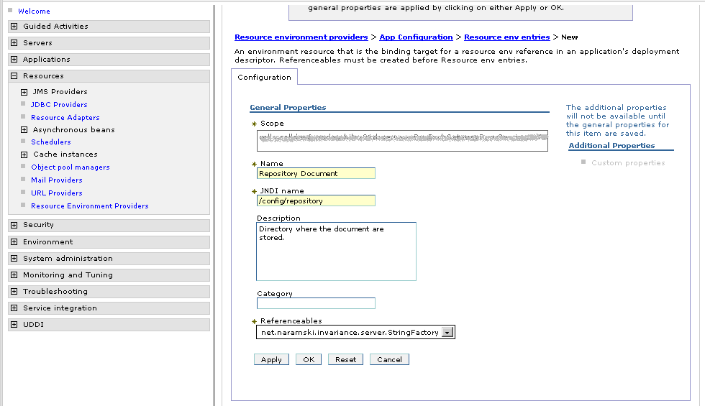Expand the JMS Providers tree node
This screenshot has width=705, height=406.
coord(24,92)
